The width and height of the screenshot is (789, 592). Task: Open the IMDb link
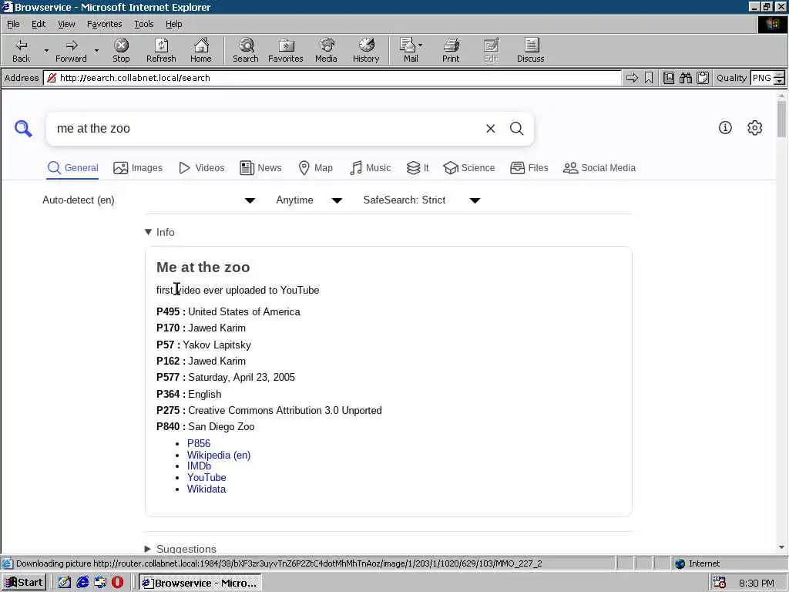200,466
